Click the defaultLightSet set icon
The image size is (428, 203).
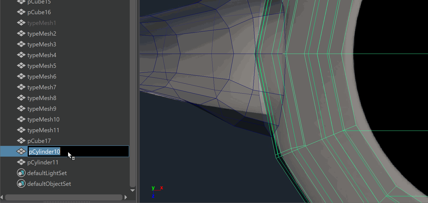click(21, 173)
